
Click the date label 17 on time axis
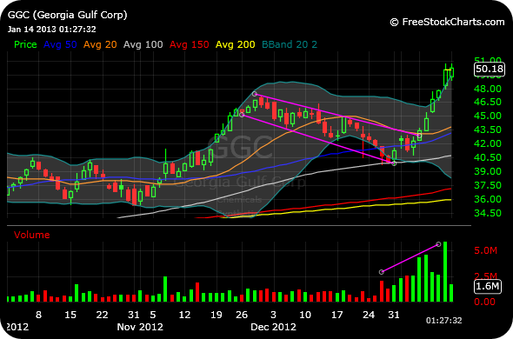click(337, 315)
